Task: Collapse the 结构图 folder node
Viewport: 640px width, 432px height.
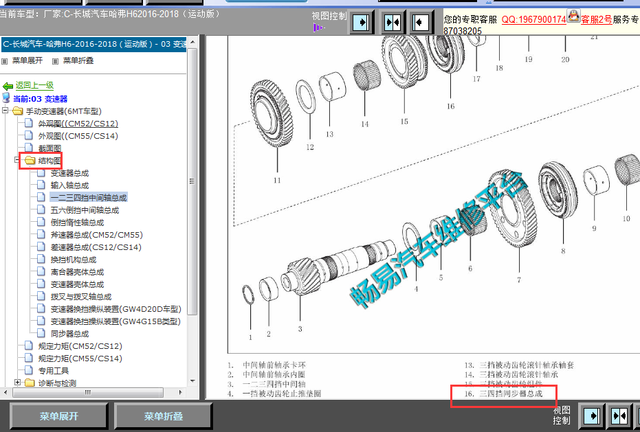Action: coord(18,160)
